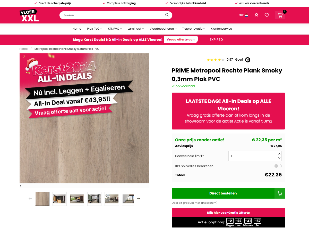This screenshot has width=309, height=236.
Task: Open the wishlist heart icon
Action: point(267,15)
